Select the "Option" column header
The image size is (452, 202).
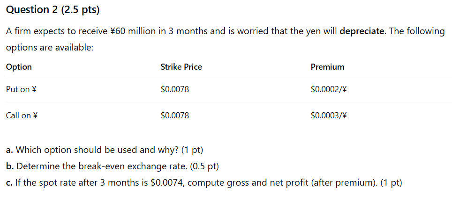[x=19, y=67]
